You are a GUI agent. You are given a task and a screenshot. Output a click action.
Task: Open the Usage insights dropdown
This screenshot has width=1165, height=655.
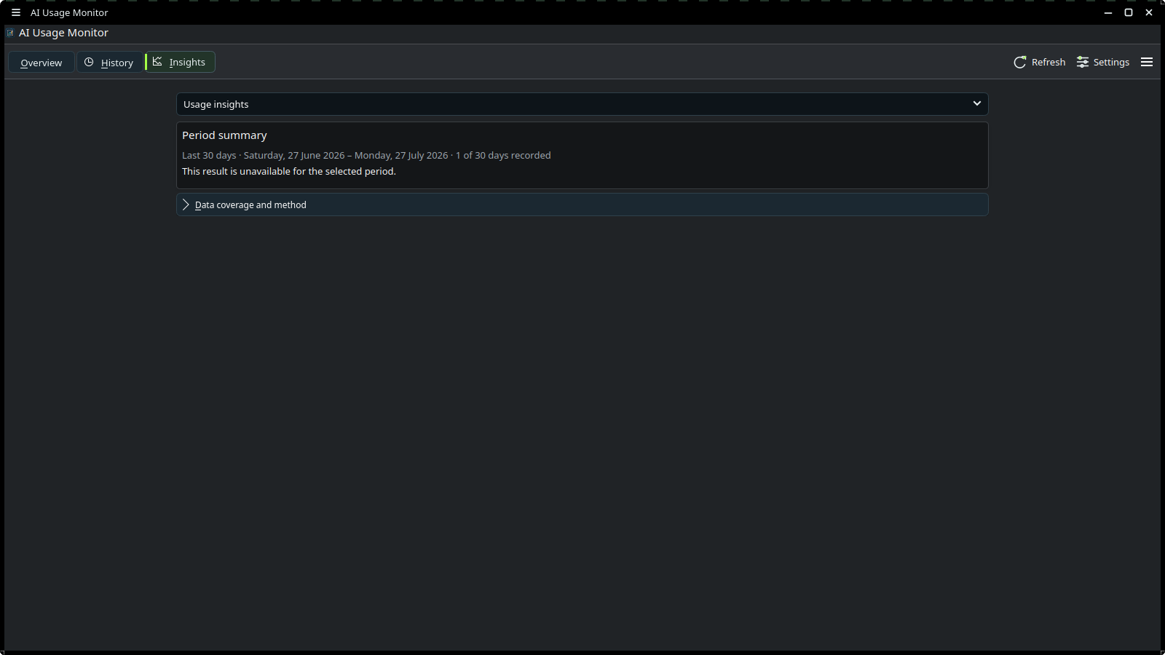[582, 104]
